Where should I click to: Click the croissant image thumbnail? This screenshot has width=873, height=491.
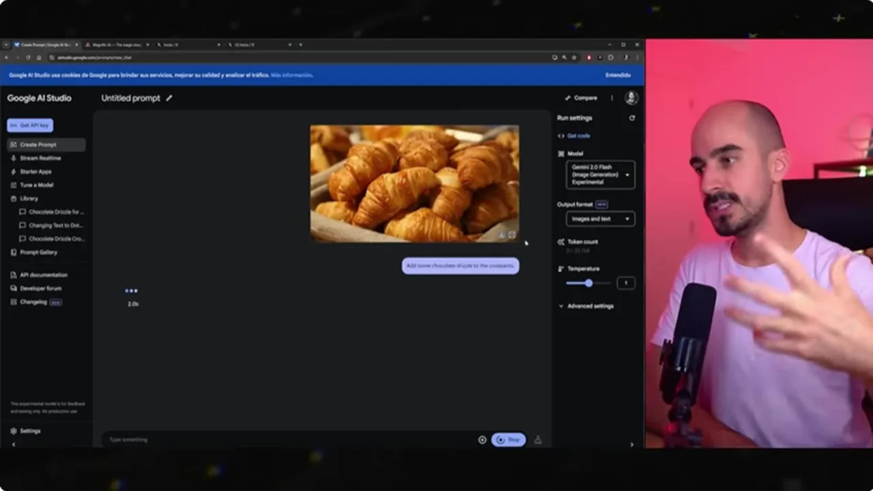[415, 183]
